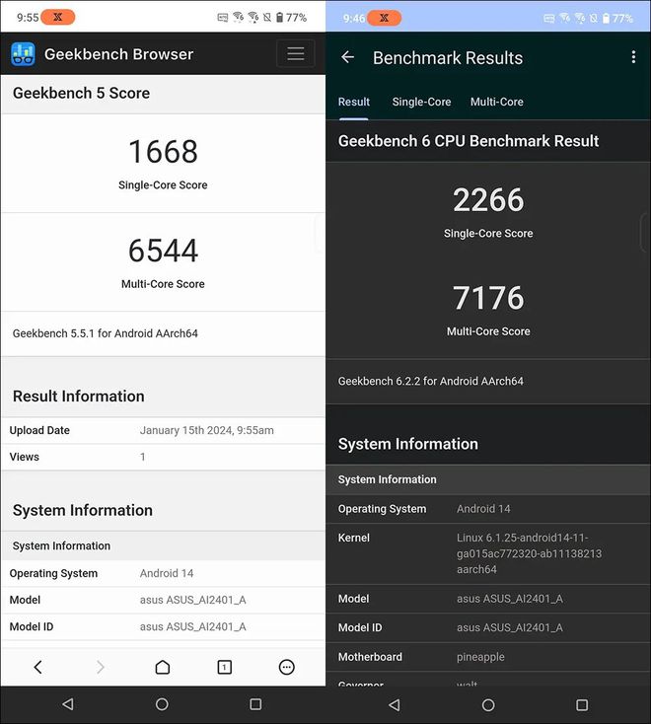Tap Model value in Benchmark Results window
The width and height of the screenshot is (651, 724).
click(510, 599)
